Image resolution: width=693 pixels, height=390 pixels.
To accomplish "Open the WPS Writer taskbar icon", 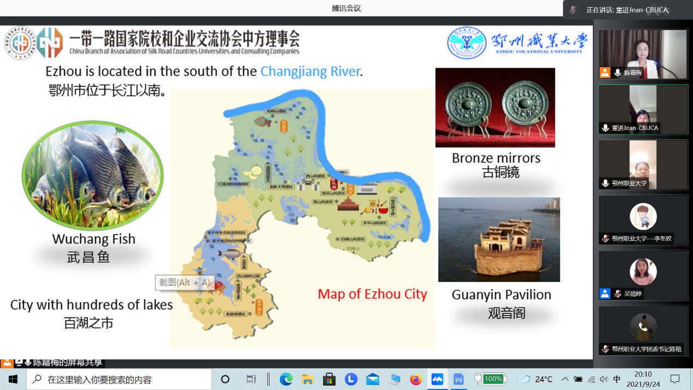I will [459, 379].
